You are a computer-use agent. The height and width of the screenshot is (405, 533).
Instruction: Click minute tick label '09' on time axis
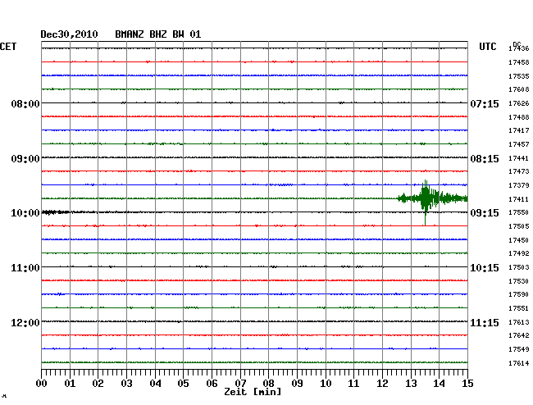click(x=297, y=384)
